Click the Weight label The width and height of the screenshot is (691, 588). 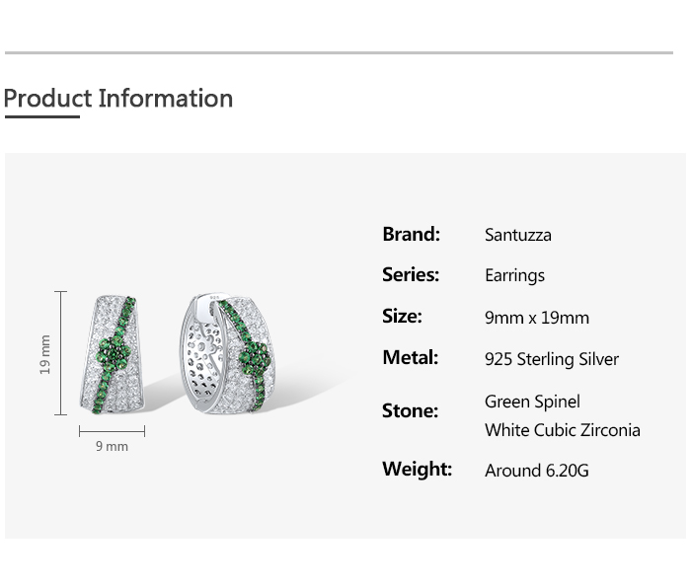pos(417,470)
